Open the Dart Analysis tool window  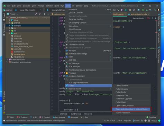[59, 117]
